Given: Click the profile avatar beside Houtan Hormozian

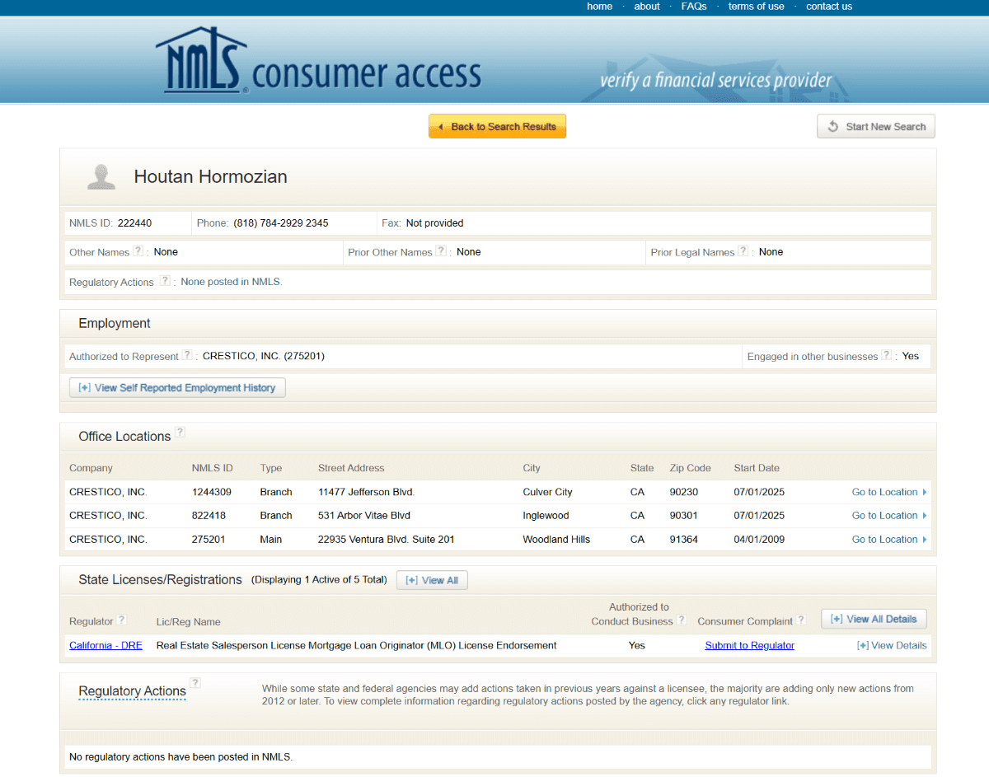Looking at the screenshot, I should [x=101, y=176].
